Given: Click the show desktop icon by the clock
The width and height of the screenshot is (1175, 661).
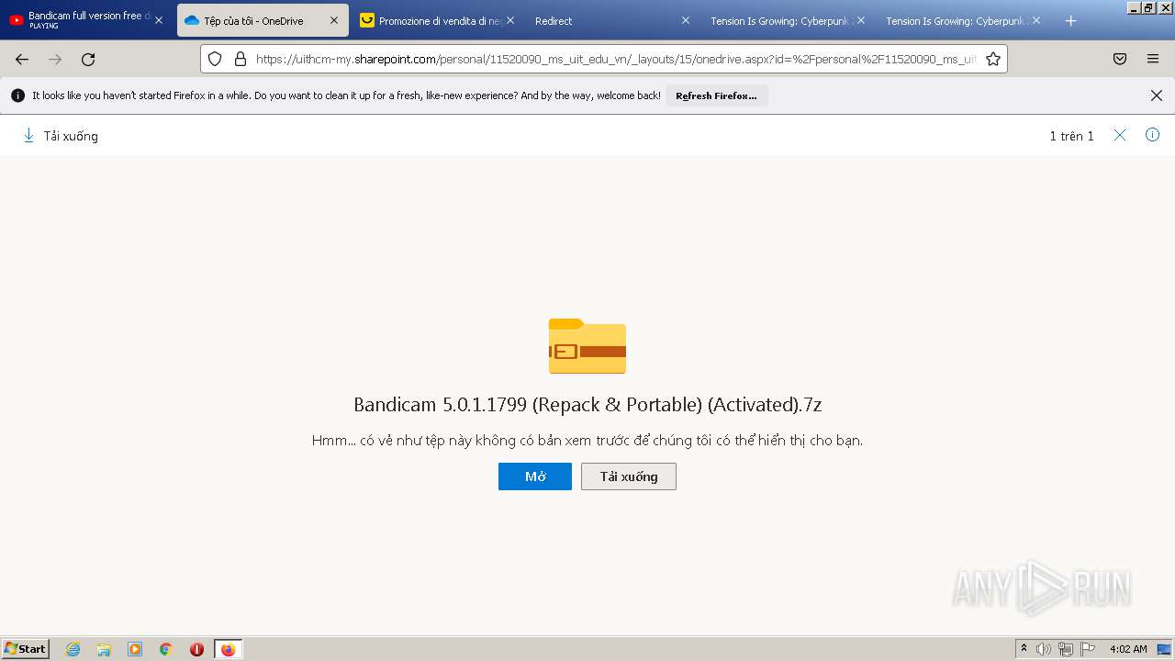Looking at the screenshot, I should pyautogui.click(x=1165, y=649).
